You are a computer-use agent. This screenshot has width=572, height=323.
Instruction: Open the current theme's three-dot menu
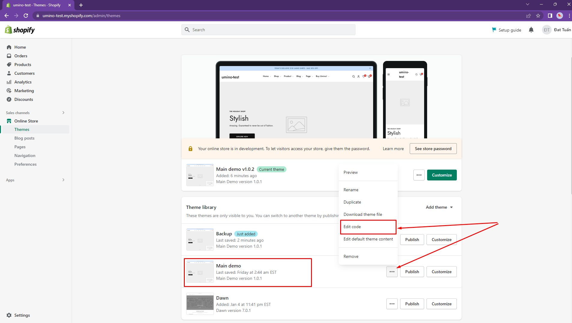419,175
